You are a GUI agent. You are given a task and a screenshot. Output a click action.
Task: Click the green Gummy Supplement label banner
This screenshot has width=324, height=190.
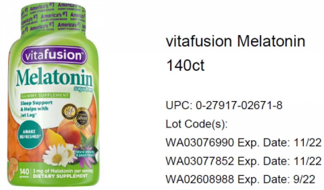point(45,95)
